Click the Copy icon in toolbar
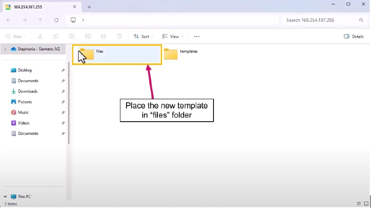Screen dimensions: 371x208 [56, 37]
